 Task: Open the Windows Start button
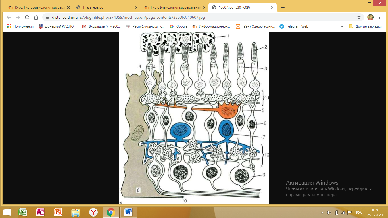[7, 212]
